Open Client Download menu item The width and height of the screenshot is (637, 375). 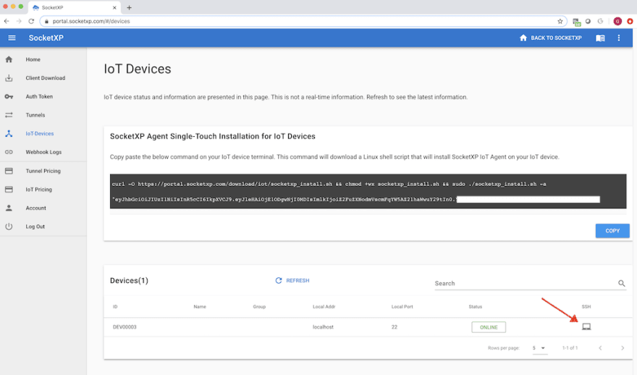tap(46, 78)
